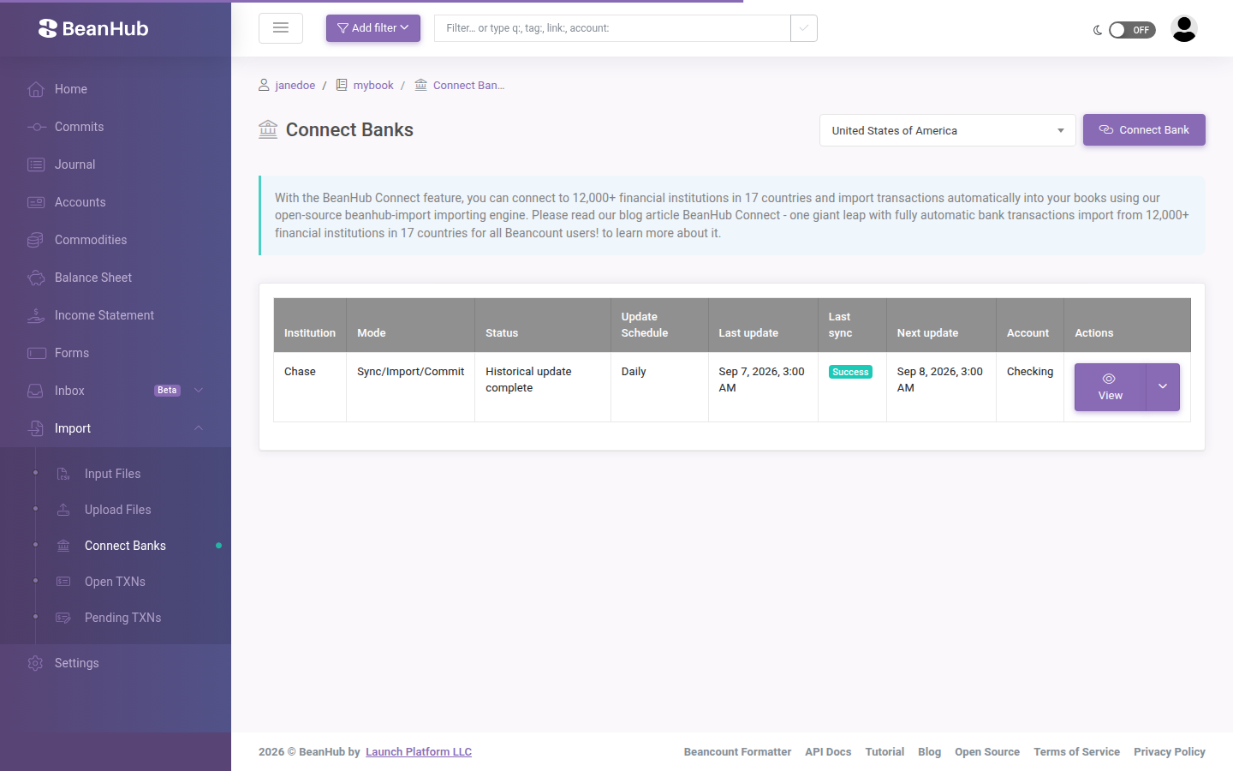The width and height of the screenshot is (1233, 771).
Task: Expand the actions dropdown arrow beside View
Action: point(1163,387)
